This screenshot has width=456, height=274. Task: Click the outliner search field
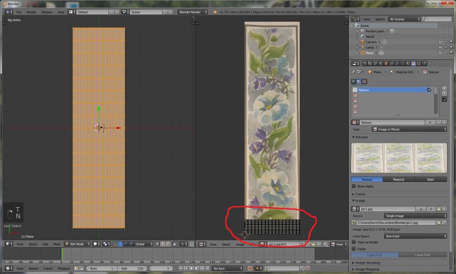[x=437, y=19]
